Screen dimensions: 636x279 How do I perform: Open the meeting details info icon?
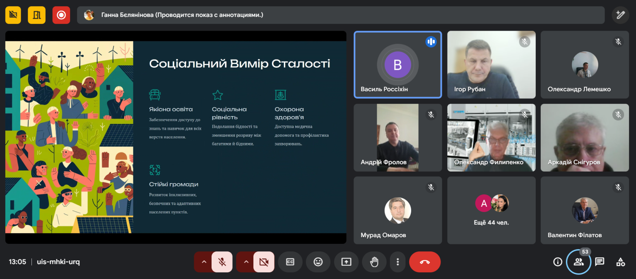click(x=558, y=262)
